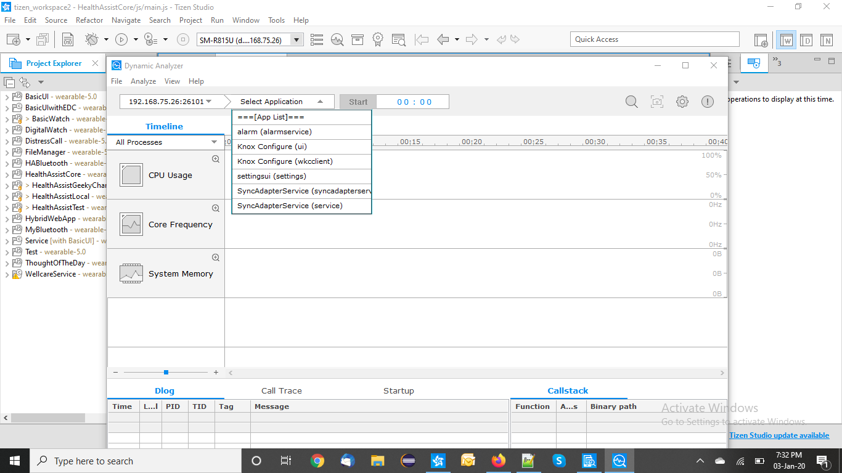Open the SM-R815U device selector dropdown

[x=297, y=40]
